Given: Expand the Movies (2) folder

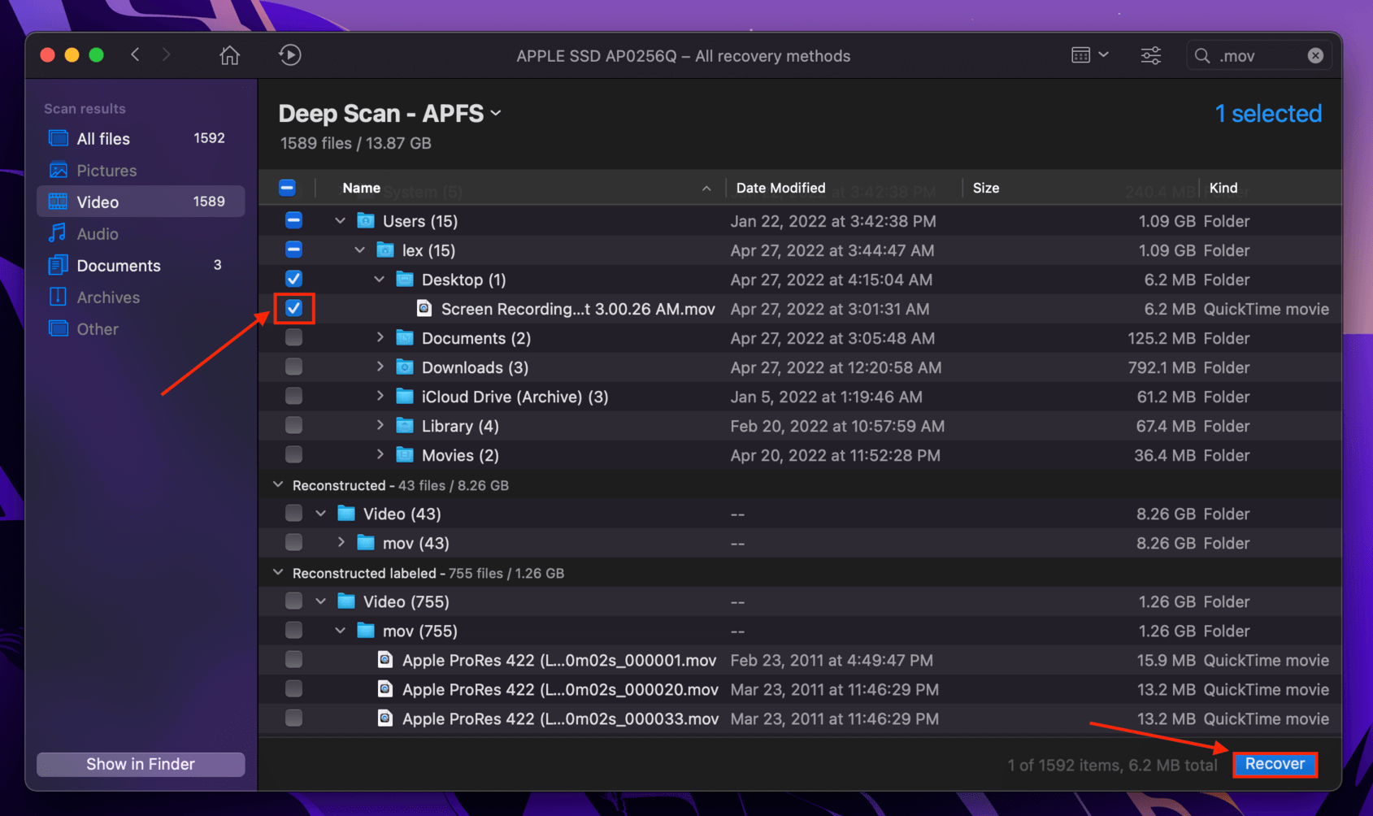Looking at the screenshot, I should click(x=380, y=454).
